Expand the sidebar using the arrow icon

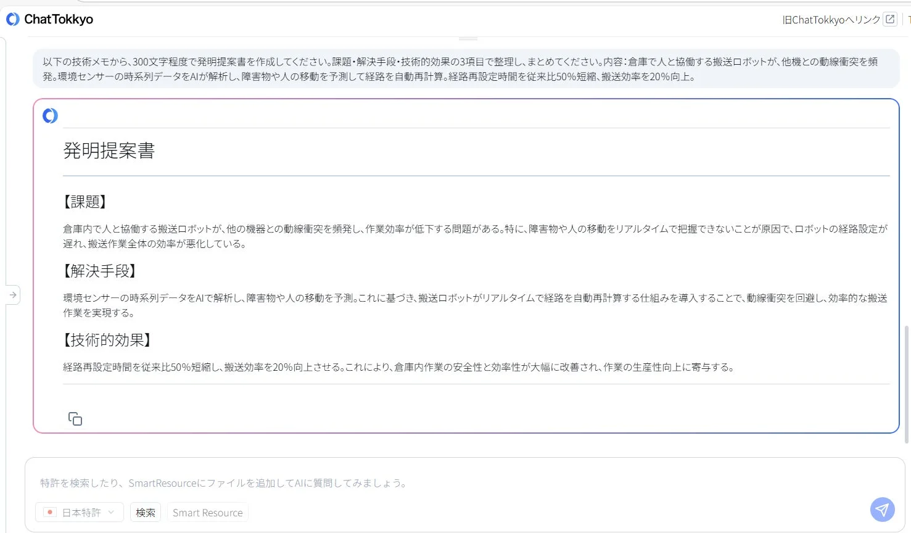click(13, 294)
